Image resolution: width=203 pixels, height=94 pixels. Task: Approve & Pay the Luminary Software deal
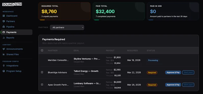coord(173,85)
